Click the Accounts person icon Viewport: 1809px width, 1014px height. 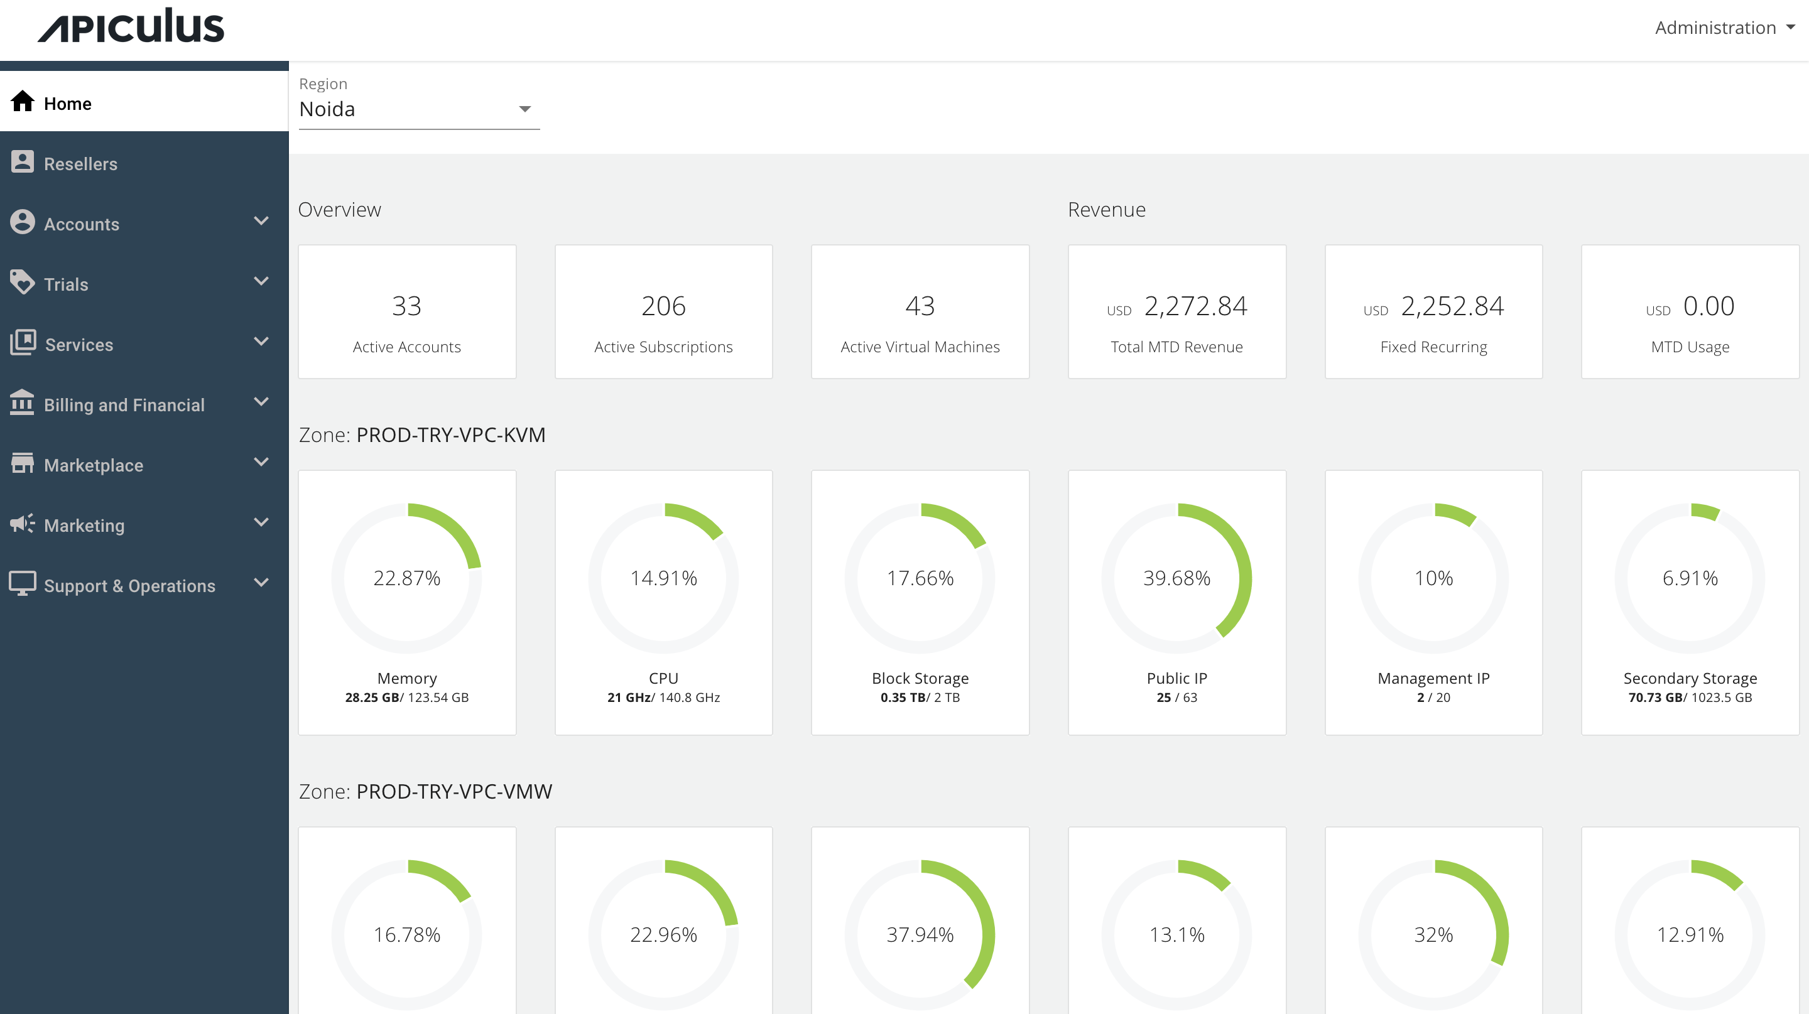pos(23,222)
